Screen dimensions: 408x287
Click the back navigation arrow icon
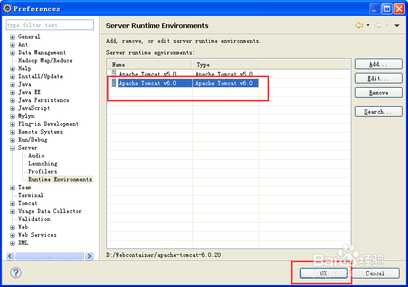(x=359, y=25)
